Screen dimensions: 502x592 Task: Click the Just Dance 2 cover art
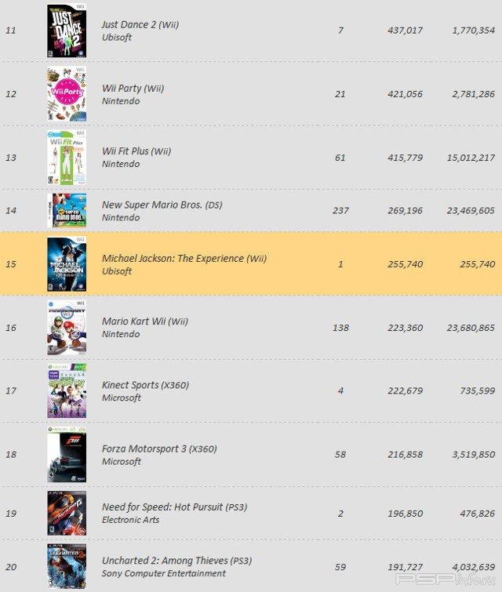[x=66, y=31]
